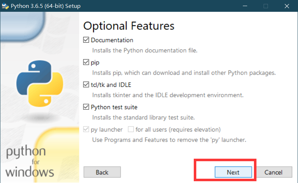298x183 pixels.
Task: Cancel the Python setup
Action: pyautogui.click(x=273, y=172)
